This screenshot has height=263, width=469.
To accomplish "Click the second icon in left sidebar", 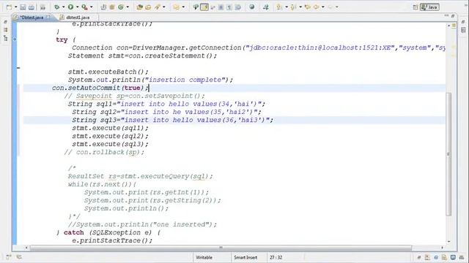I will point(5,30).
